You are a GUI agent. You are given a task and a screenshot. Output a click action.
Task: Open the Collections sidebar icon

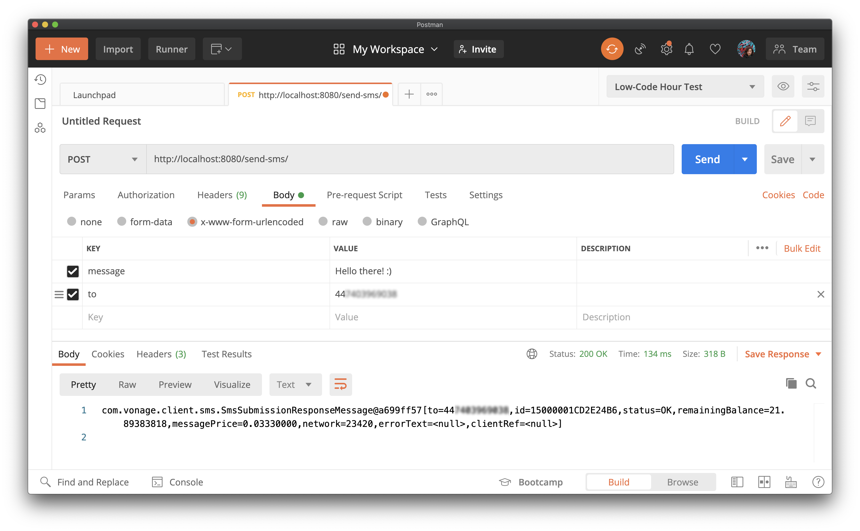pyautogui.click(x=40, y=103)
